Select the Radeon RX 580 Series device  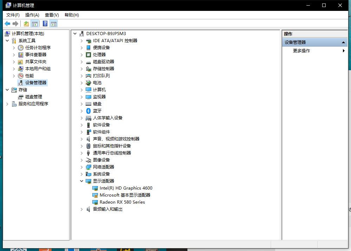(x=122, y=202)
